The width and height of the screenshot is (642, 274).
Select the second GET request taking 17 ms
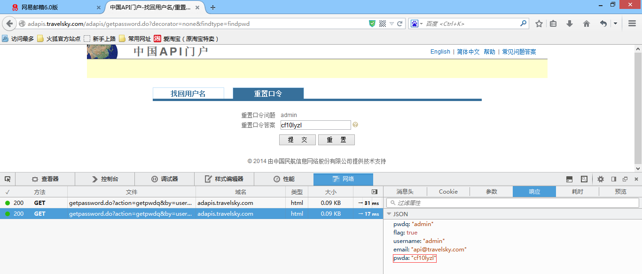click(x=191, y=214)
